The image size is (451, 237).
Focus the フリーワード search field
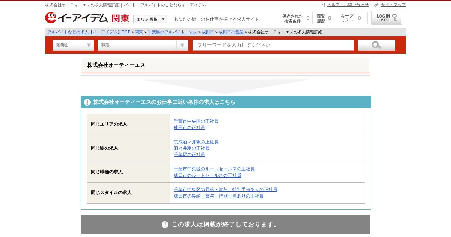273,45
